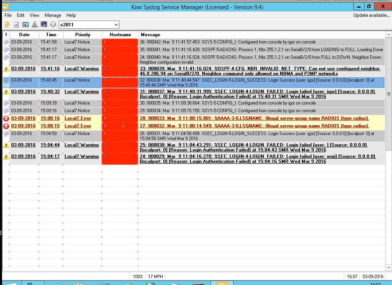The image size is (392, 285).
Task: Select the 15:40:32 time cell
Action: click(x=51, y=94)
